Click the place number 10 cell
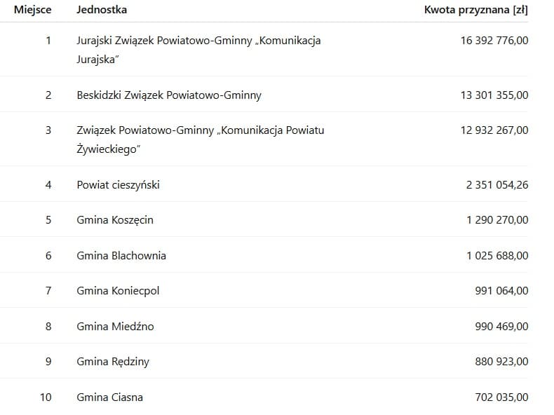This screenshot has width=554, height=415. 46,397
